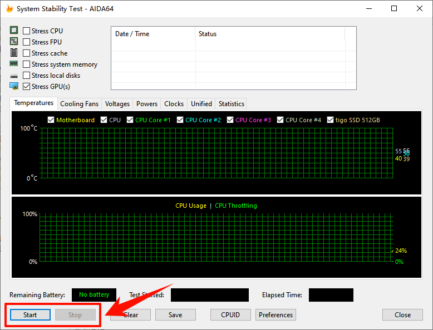Image resolution: width=433 pixels, height=330 pixels.
Task: Click the cache chip icon beside Stress cache
Action: point(14,52)
